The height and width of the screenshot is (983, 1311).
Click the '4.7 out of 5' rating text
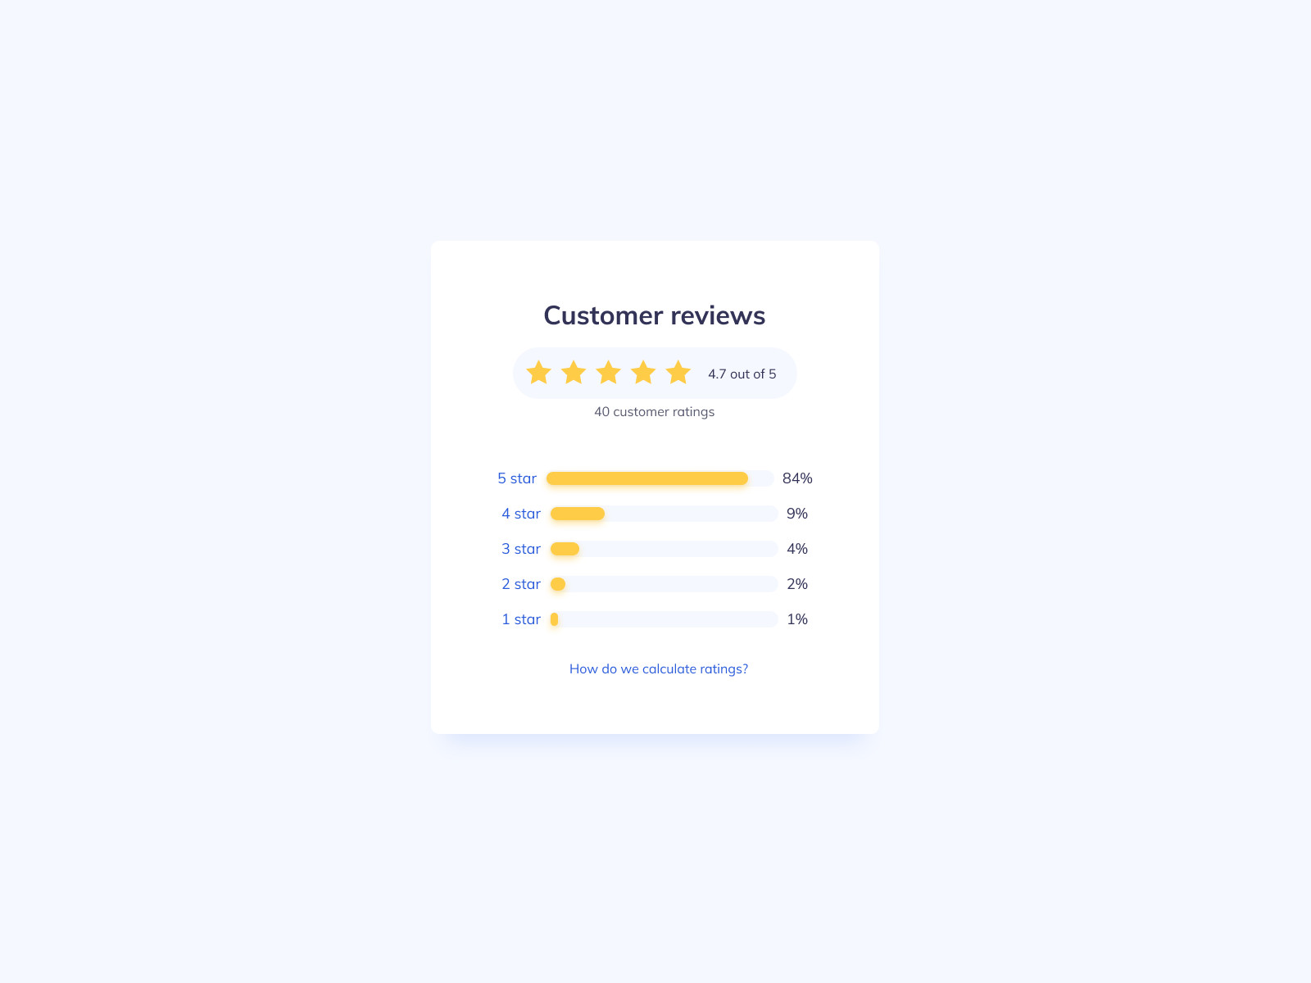(x=742, y=374)
